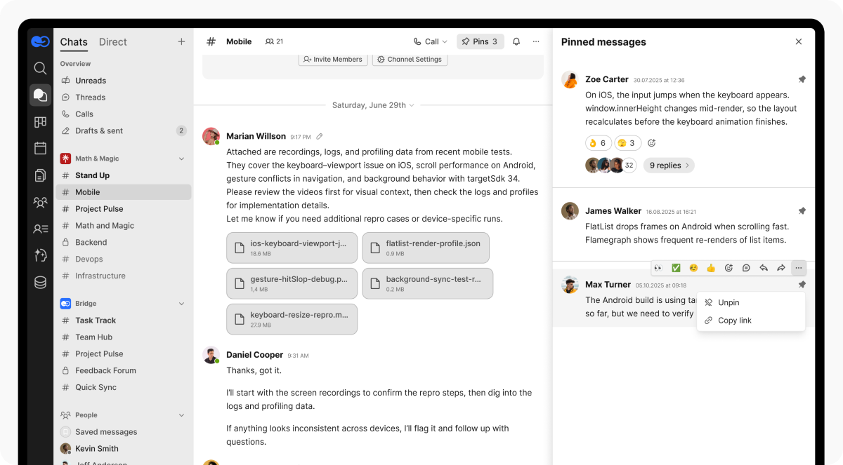React with thumbs up on Max Turner's message
Screen dimensions: 843x465
711,267
